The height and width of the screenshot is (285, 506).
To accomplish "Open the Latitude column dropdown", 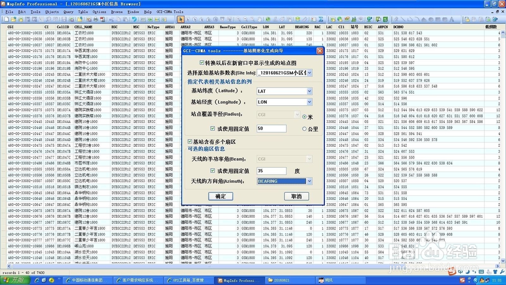I will (x=309, y=91).
